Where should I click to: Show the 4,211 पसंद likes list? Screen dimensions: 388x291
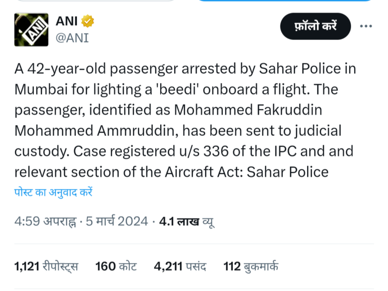[x=179, y=266]
